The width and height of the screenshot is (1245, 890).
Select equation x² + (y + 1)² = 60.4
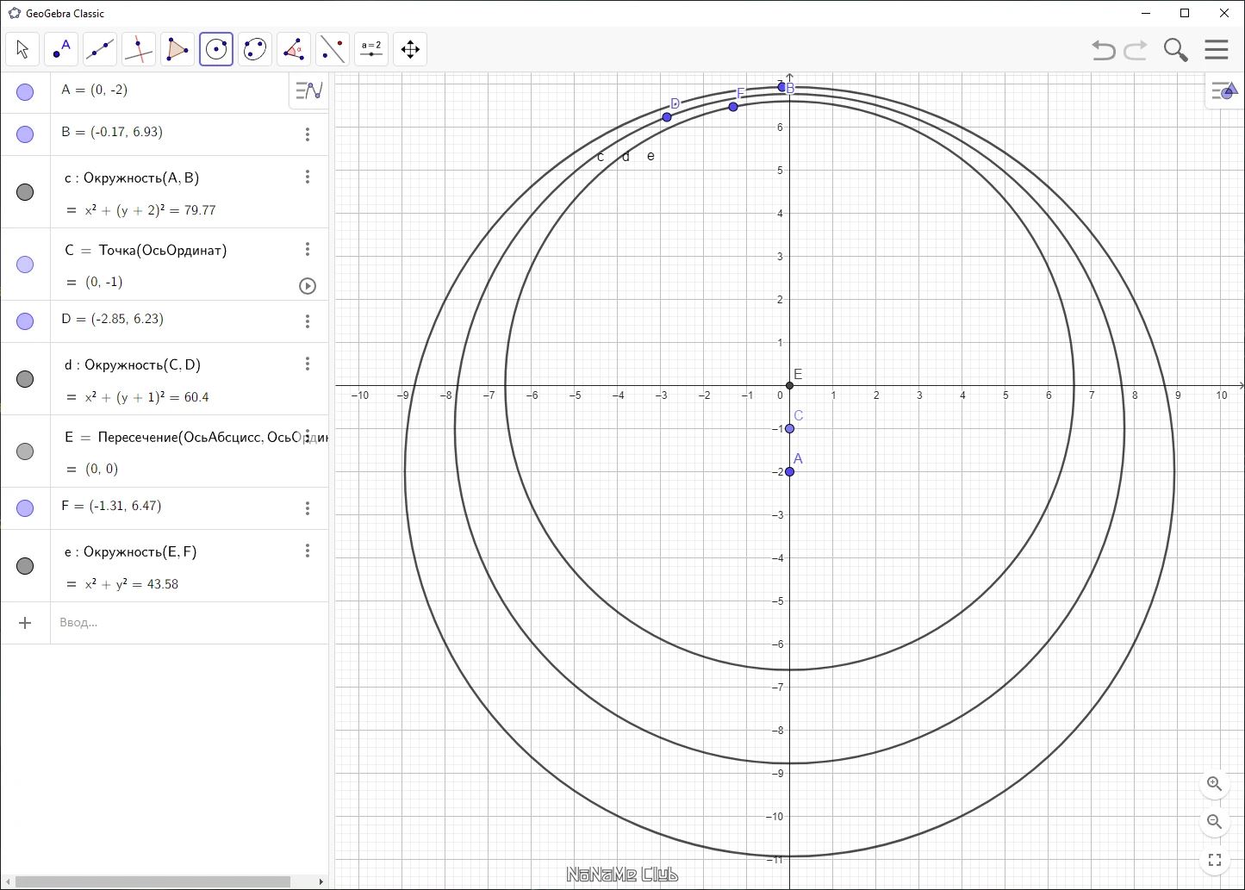pos(146,397)
